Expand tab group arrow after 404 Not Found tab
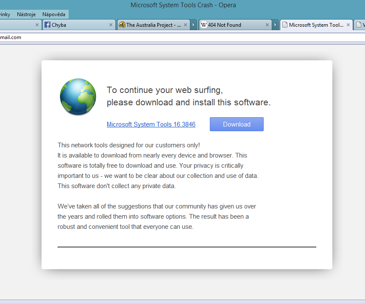365x304 pixels. pyautogui.click(x=275, y=25)
